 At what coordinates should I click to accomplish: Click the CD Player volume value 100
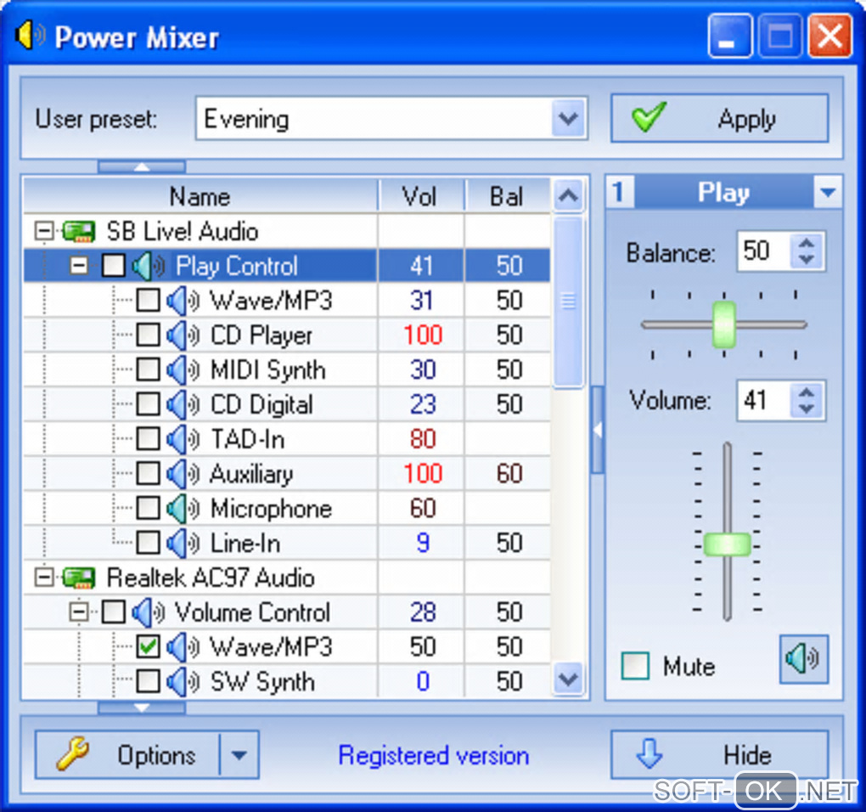click(423, 336)
